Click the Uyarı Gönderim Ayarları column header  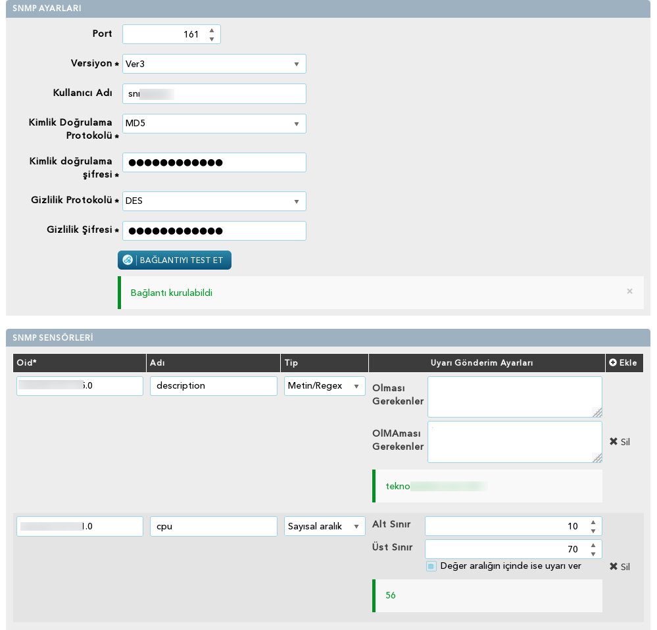tap(487, 363)
